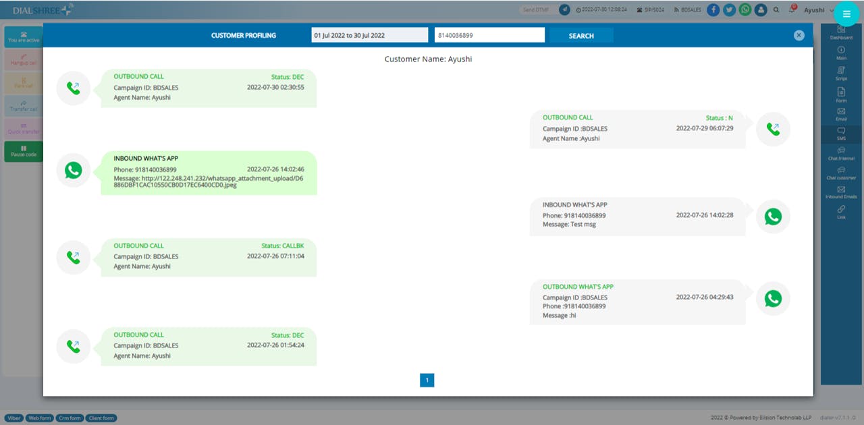Open the teal hamburger menu button
The width and height of the screenshot is (864, 425).
pos(846,14)
